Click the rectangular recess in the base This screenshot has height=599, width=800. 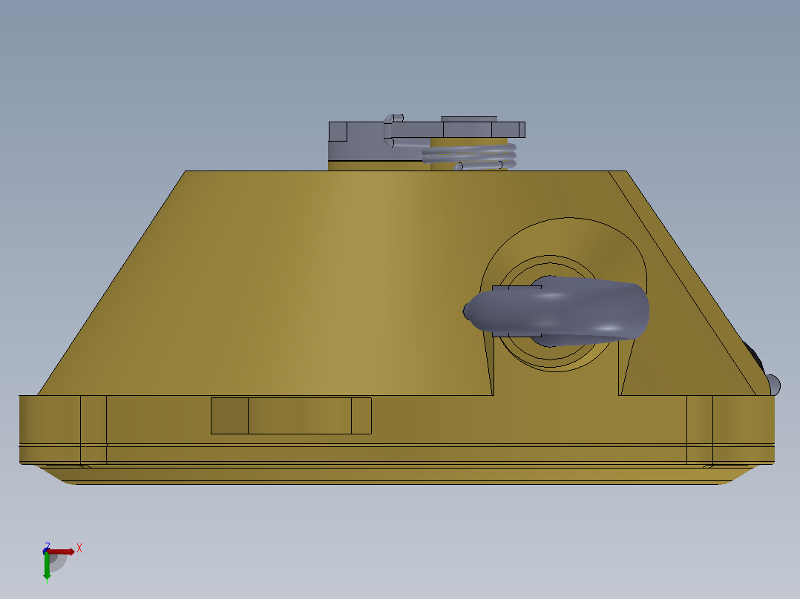[292, 415]
